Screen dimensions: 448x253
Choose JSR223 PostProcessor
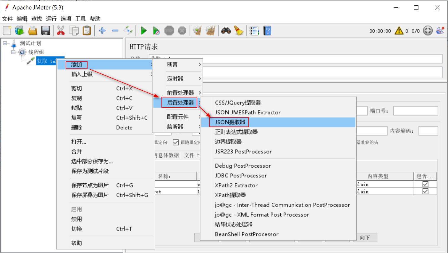point(278,151)
